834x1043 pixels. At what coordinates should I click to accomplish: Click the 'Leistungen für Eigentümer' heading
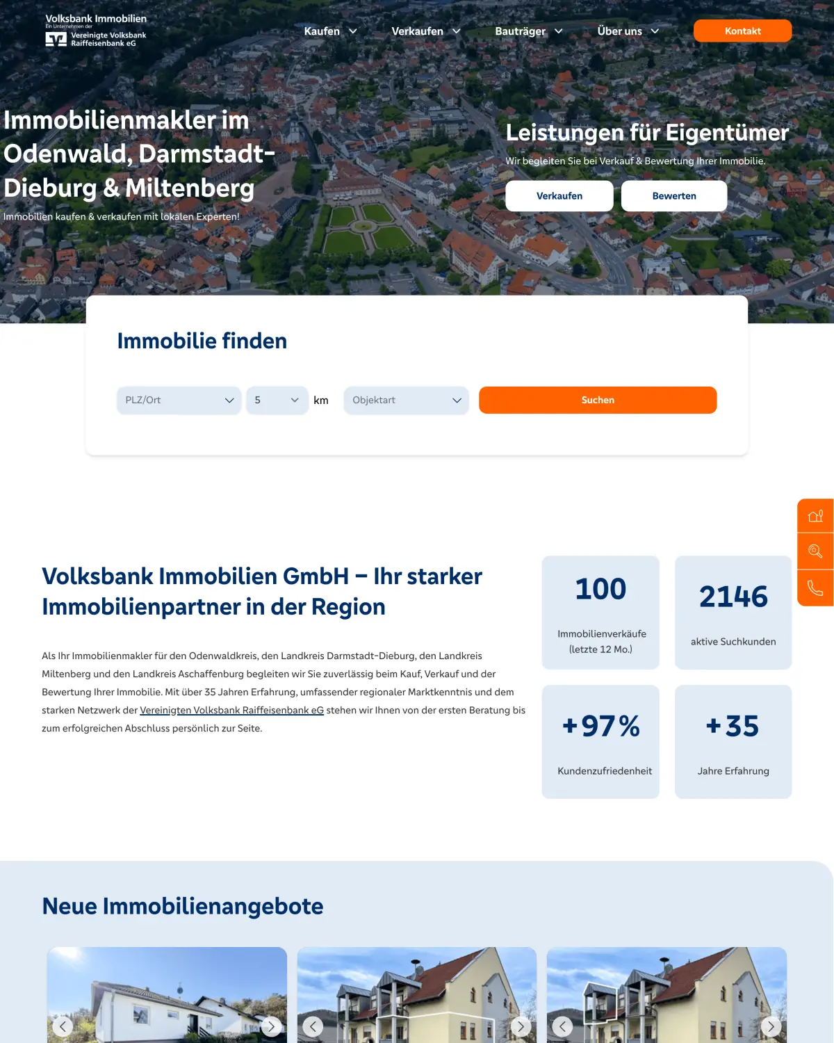[647, 132]
